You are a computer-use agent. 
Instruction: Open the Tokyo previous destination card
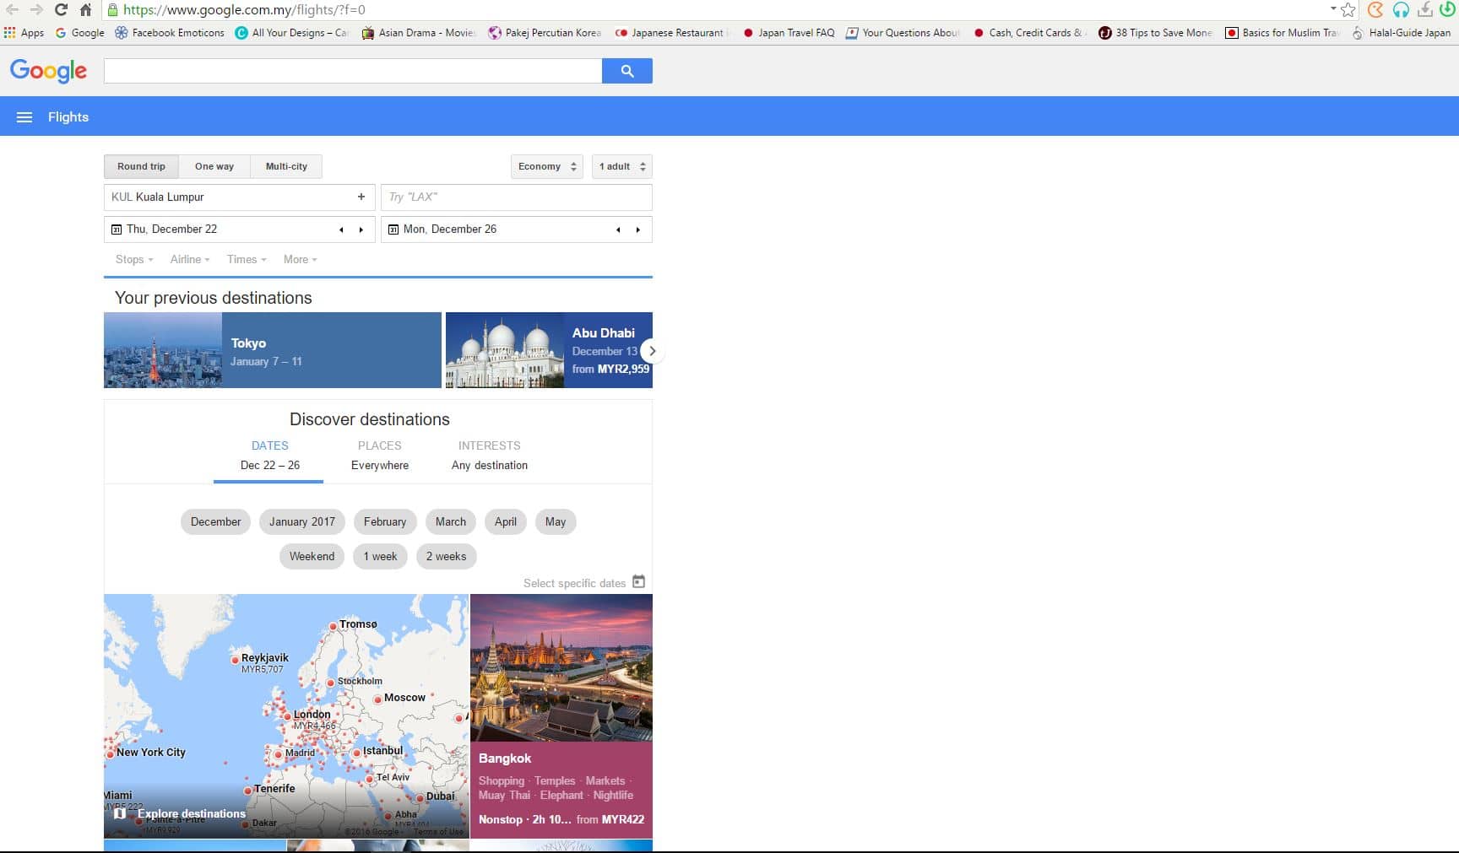(273, 350)
